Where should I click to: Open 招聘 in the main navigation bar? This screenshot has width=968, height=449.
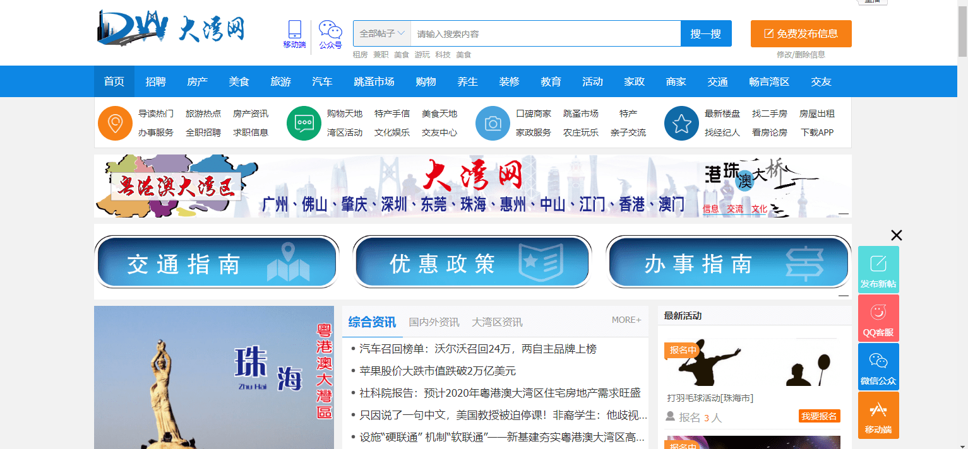tap(155, 81)
